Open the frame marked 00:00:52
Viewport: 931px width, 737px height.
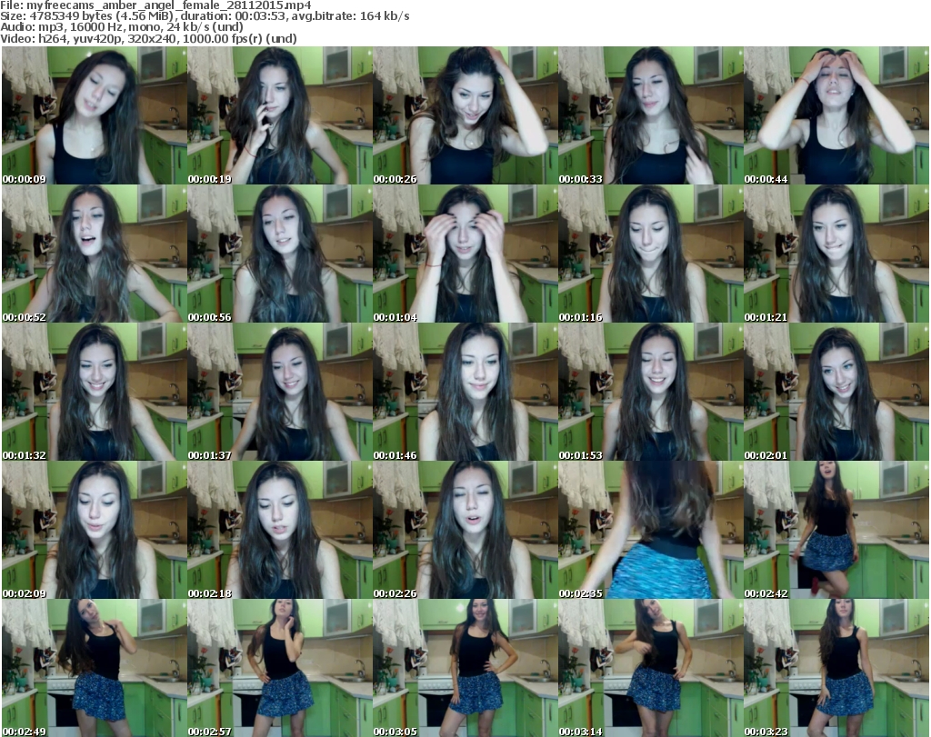click(94, 254)
